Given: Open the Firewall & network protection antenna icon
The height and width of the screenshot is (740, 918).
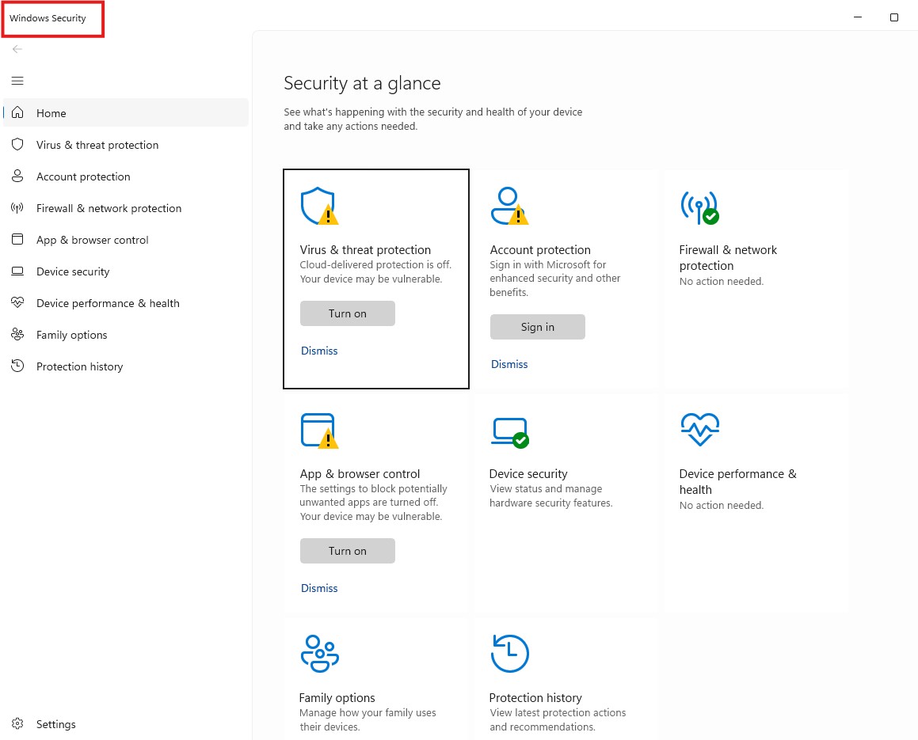Looking at the screenshot, I should coord(699,207).
